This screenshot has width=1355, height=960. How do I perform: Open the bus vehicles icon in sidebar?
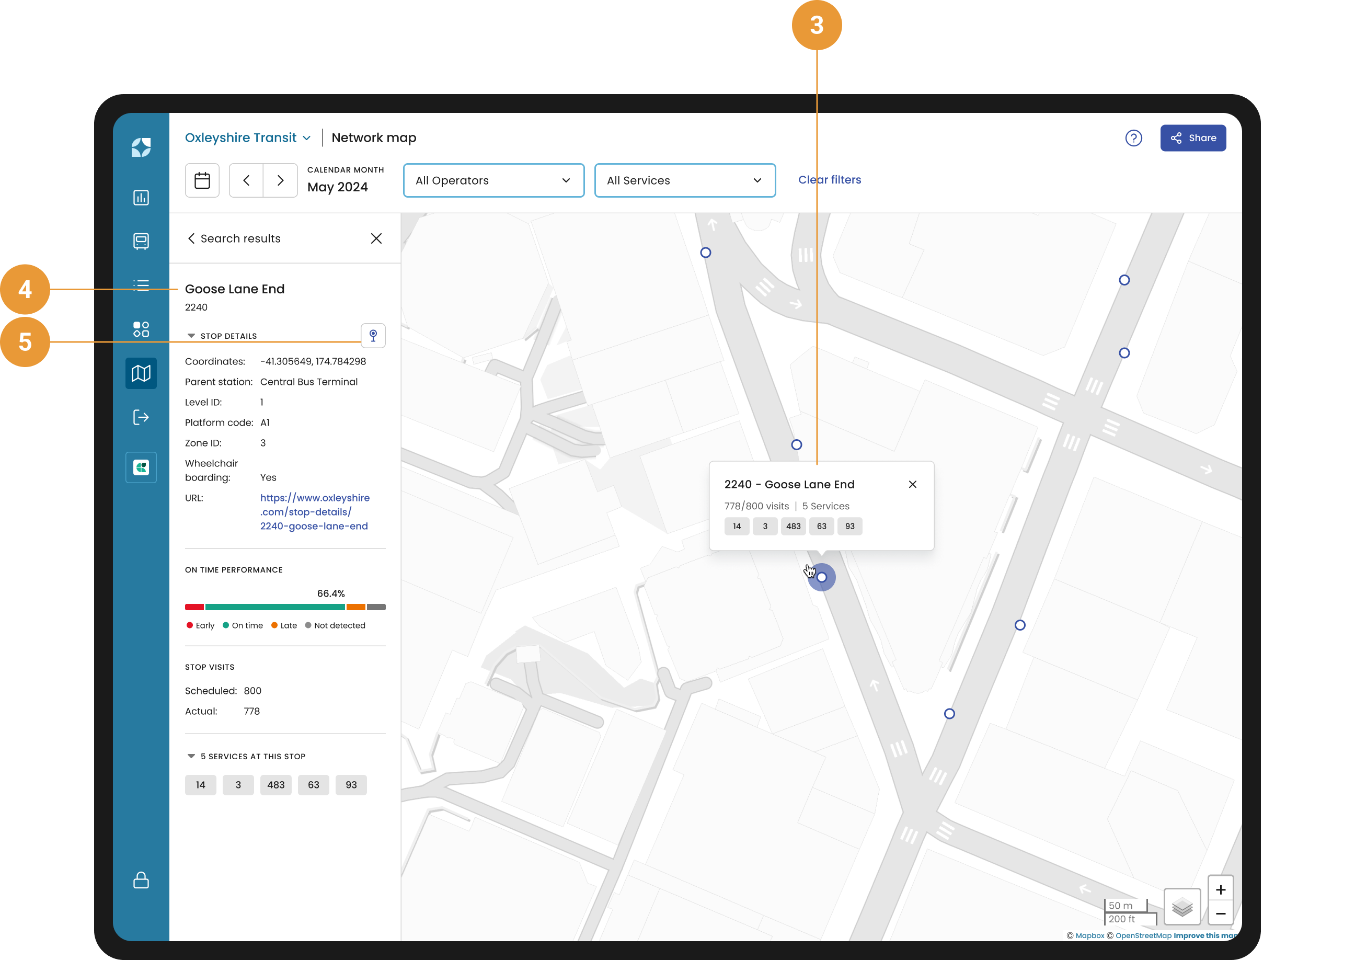tap(141, 241)
